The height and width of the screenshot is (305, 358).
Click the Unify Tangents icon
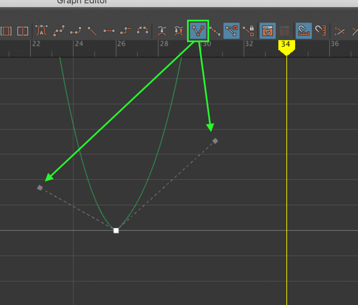215,31
